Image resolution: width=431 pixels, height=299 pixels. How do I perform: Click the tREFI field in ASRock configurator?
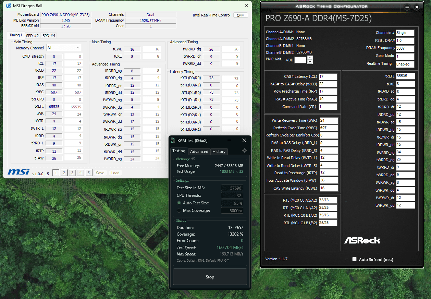pyautogui.click(x=405, y=76)
